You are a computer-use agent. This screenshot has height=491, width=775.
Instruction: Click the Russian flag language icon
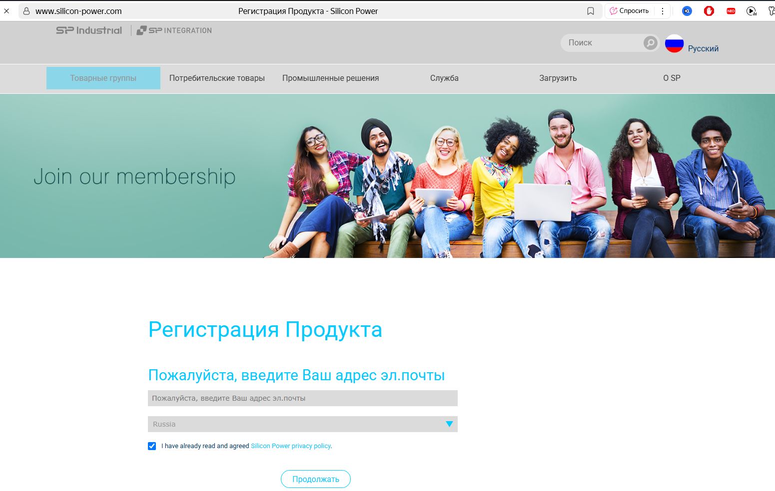[674, 43]
